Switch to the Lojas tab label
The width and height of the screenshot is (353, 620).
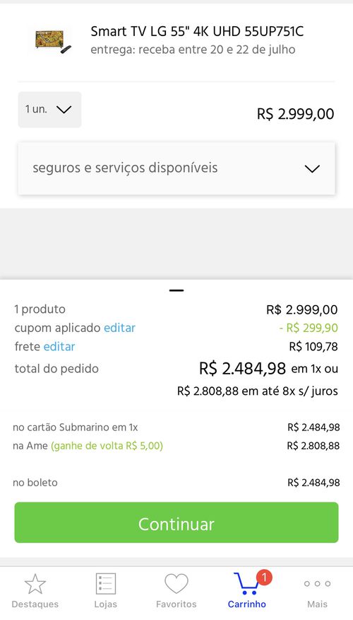coord(106,604)
